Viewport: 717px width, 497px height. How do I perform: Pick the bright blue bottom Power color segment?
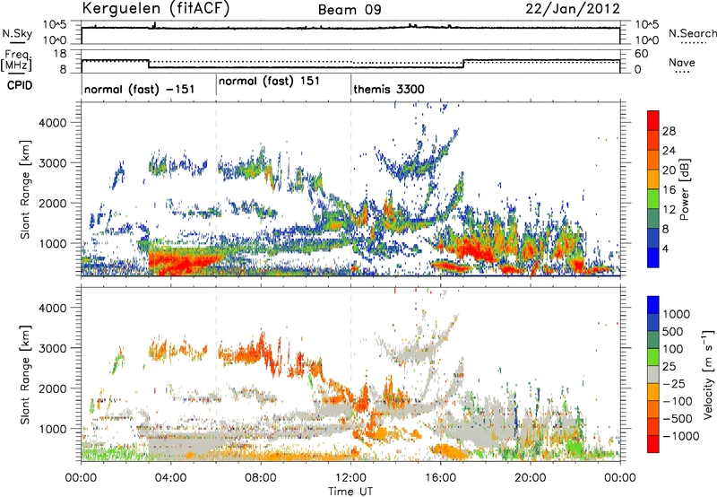[x=653, y=258]
